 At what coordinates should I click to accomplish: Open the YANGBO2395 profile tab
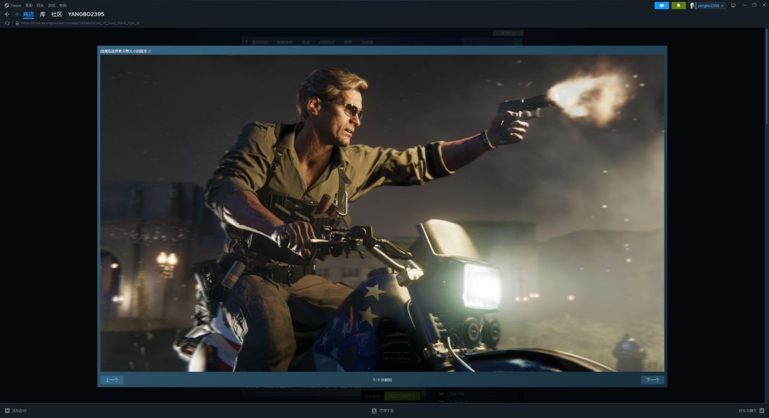click(86, 14)
